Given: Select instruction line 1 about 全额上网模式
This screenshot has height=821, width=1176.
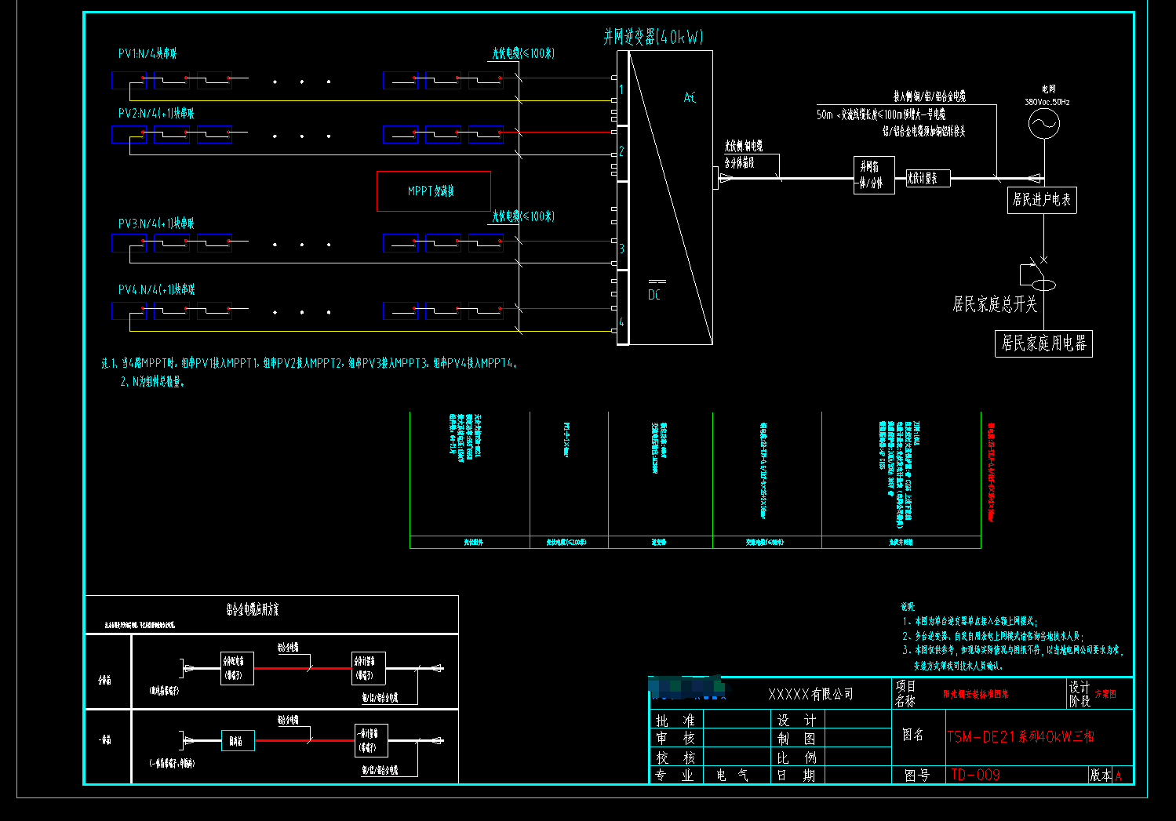Looking at the screenshot, I should click(969, 621).
